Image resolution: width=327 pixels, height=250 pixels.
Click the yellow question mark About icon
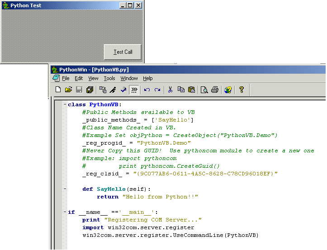click(241, 90)
